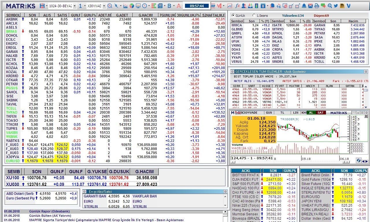
Task: Expand dropdown arrow beside red M icon
Action: 223,6
